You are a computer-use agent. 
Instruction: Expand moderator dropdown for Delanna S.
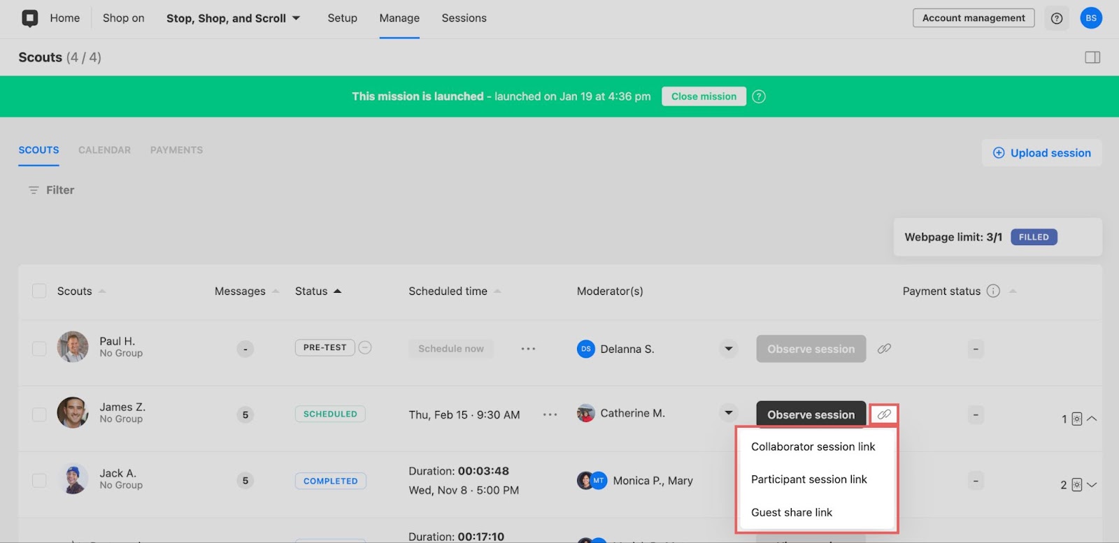tap(729, 349)
